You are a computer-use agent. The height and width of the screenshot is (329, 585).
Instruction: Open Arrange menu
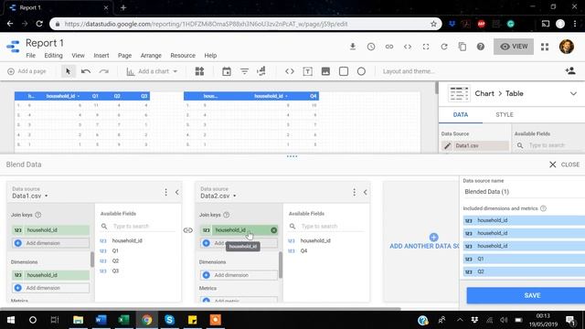151,56
